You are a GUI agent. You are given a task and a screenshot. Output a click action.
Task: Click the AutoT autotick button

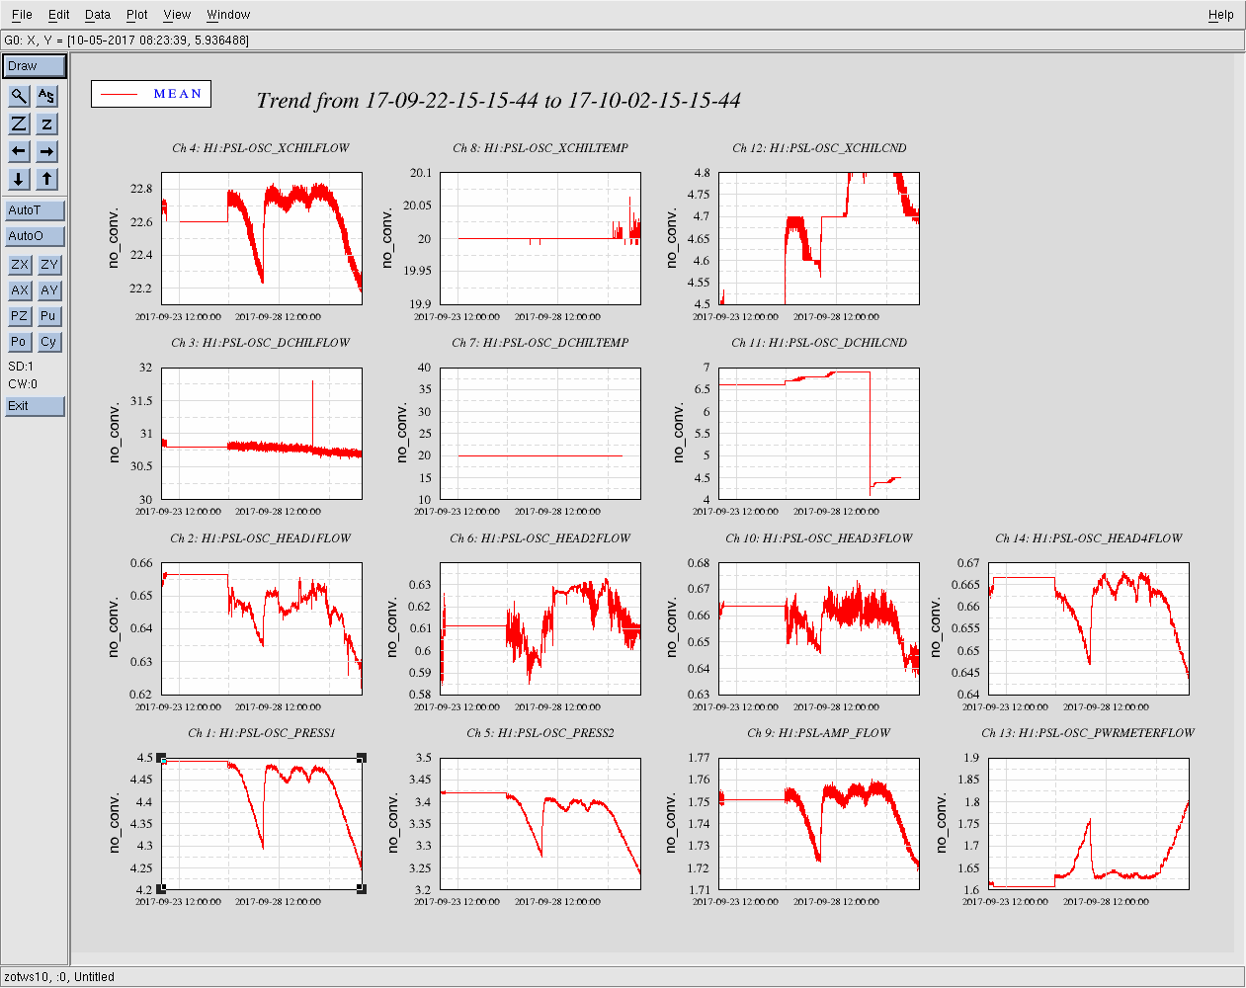point(35,210)
